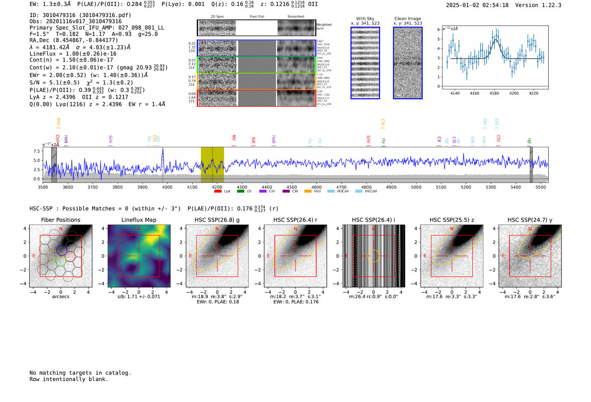Click the red-bordered 2D fiber spectrum row

(x=256, y=98)
